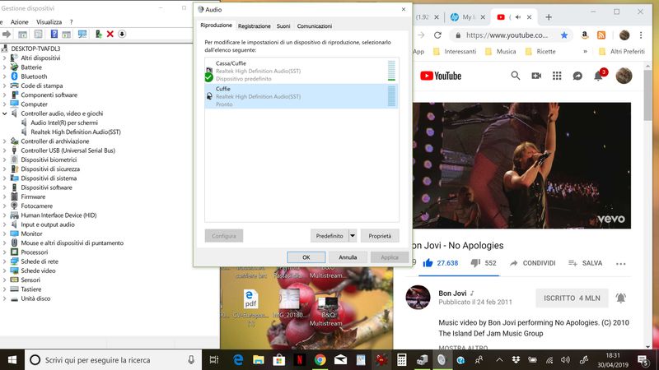The width and height of the screenshot is (659, 370).
Task: Click OK in the Audio dialog
Action: point(306,257)
